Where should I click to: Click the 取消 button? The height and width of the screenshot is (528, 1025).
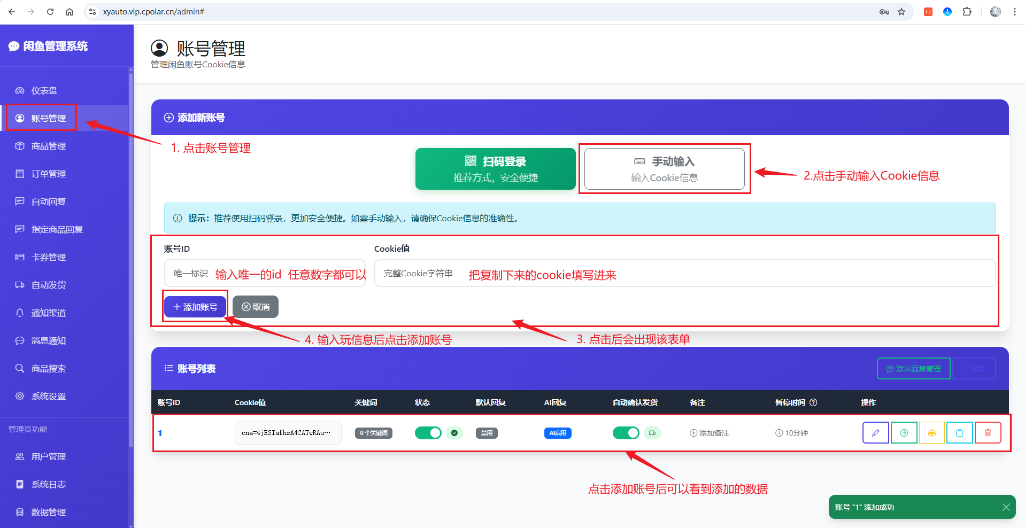[x=255, y=307]
